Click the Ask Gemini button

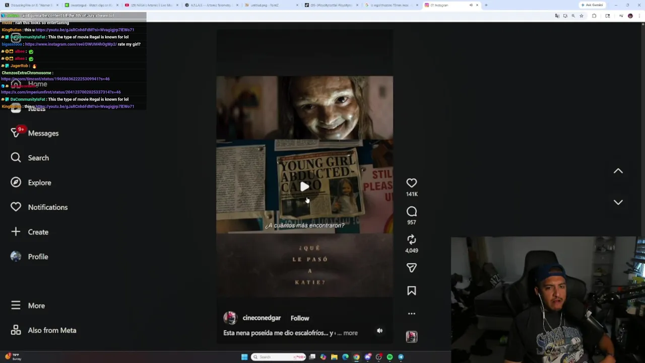tap(592, 5)
